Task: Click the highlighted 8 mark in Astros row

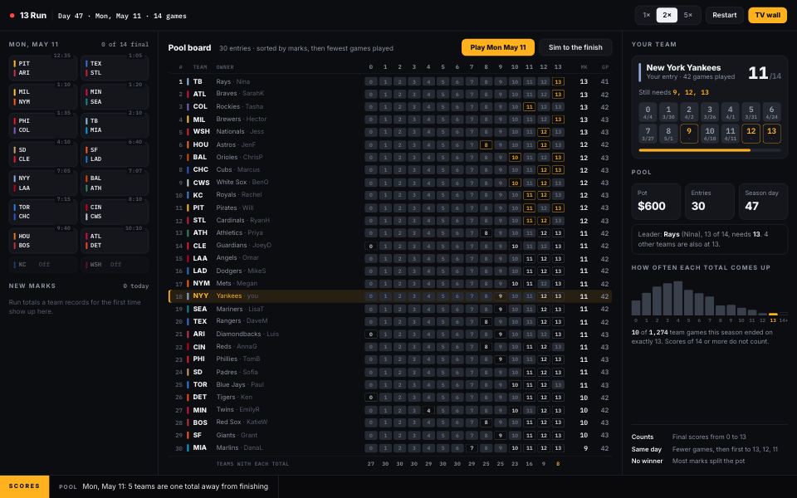Action: [486, 144]
